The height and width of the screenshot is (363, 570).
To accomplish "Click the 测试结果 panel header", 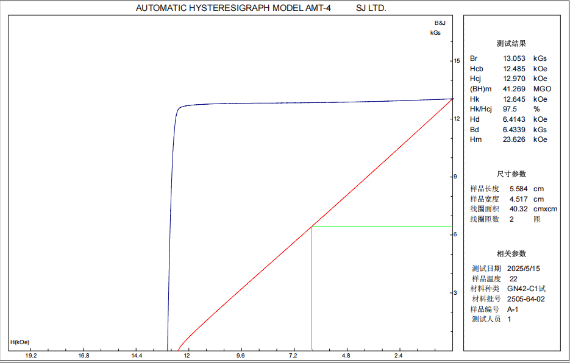I will coord(511,44).
